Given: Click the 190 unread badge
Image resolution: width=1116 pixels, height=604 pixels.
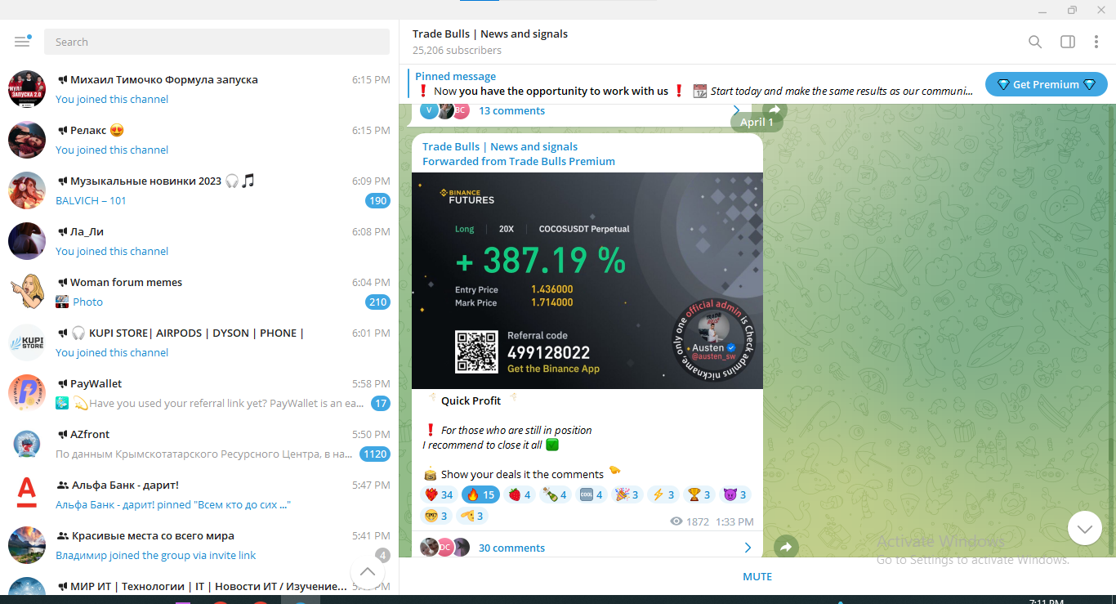Looking at the screenshot, I should (x=377, y=201).
